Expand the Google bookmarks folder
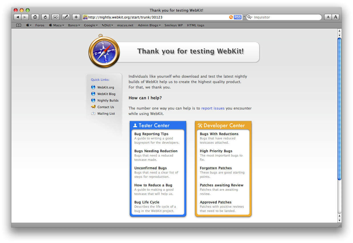 pyautogui.click(x=91, y=25)
